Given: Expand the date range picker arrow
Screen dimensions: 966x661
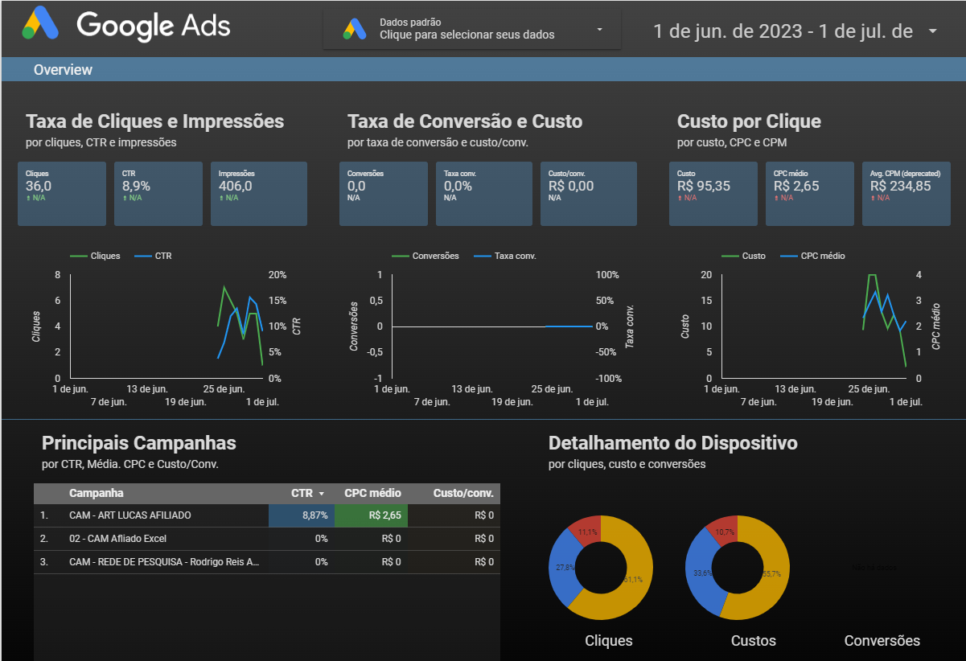Looking at the screenshot, I should click(x=932, y=31).
